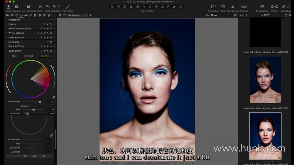Switch to multi-view grid mode
The image size is (294, 165).
point(60,15)
